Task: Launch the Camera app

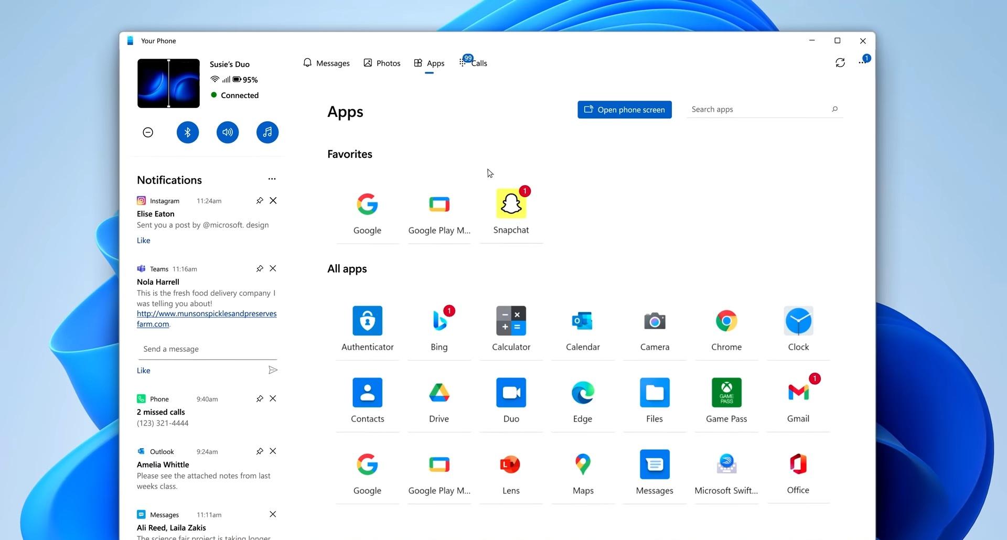Action: tap(655, 329)
